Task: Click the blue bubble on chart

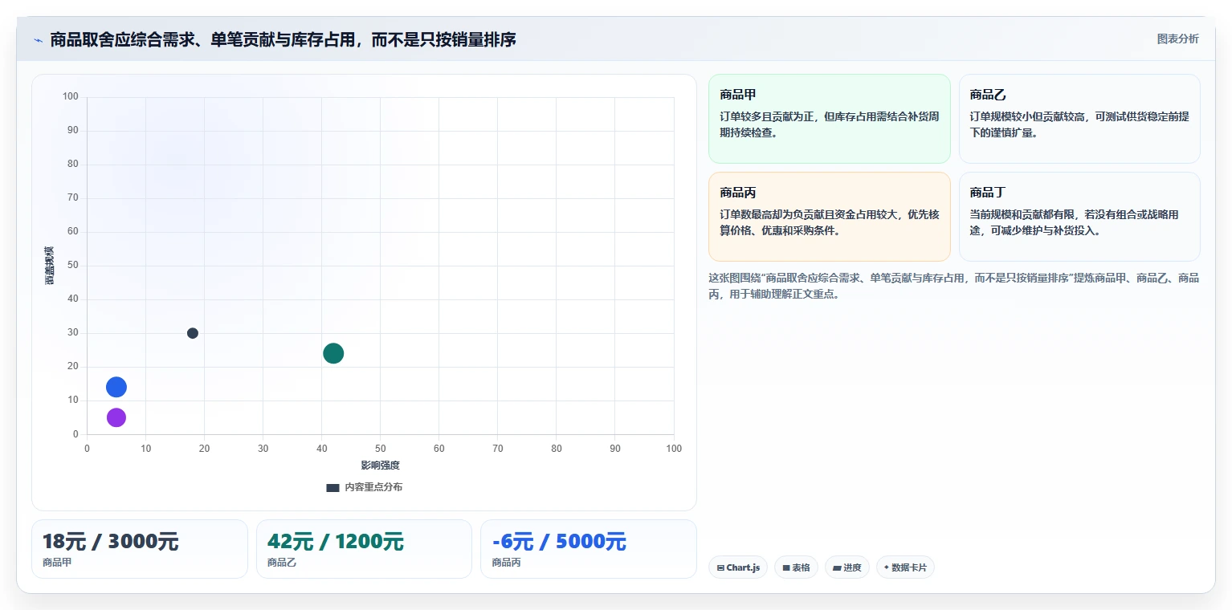Action: (x=116, y=387)
